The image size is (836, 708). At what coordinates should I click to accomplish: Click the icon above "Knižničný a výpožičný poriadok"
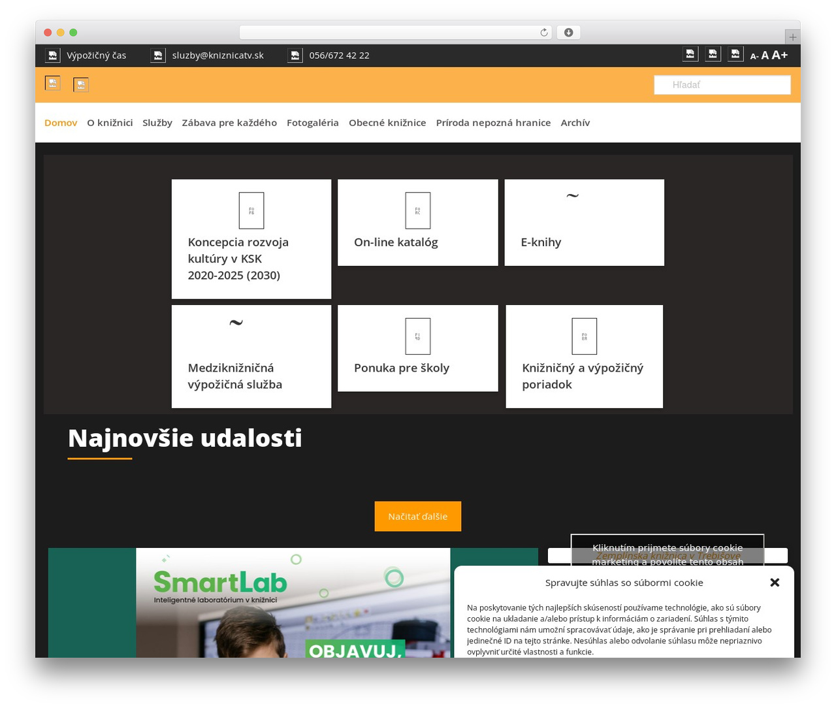pyautogui.click(x=585, y=336)
